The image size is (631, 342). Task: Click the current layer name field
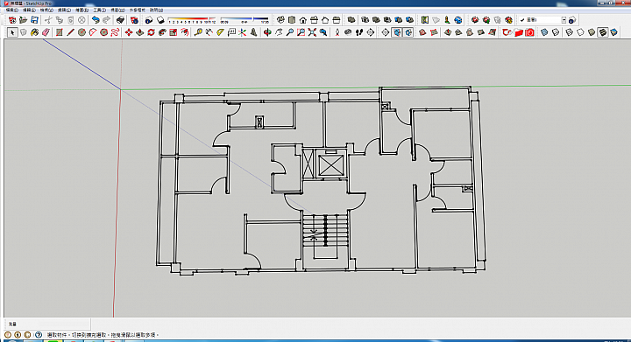tap(540, 20)
